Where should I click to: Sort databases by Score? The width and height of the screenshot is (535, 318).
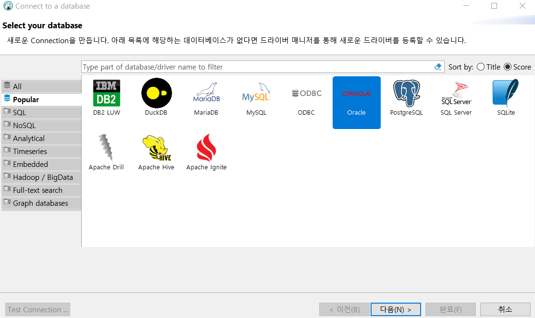coord(517,67)
